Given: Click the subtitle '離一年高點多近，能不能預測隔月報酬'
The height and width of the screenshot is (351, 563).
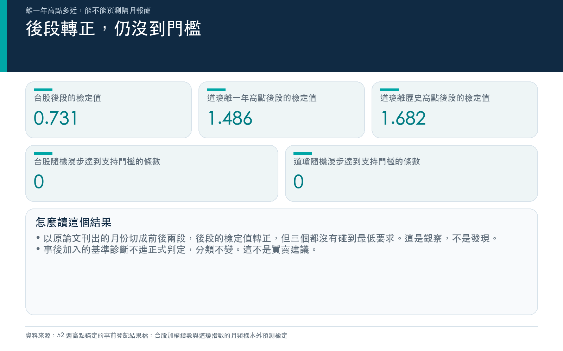Looking at the screenshot, I should click(88, 11).
